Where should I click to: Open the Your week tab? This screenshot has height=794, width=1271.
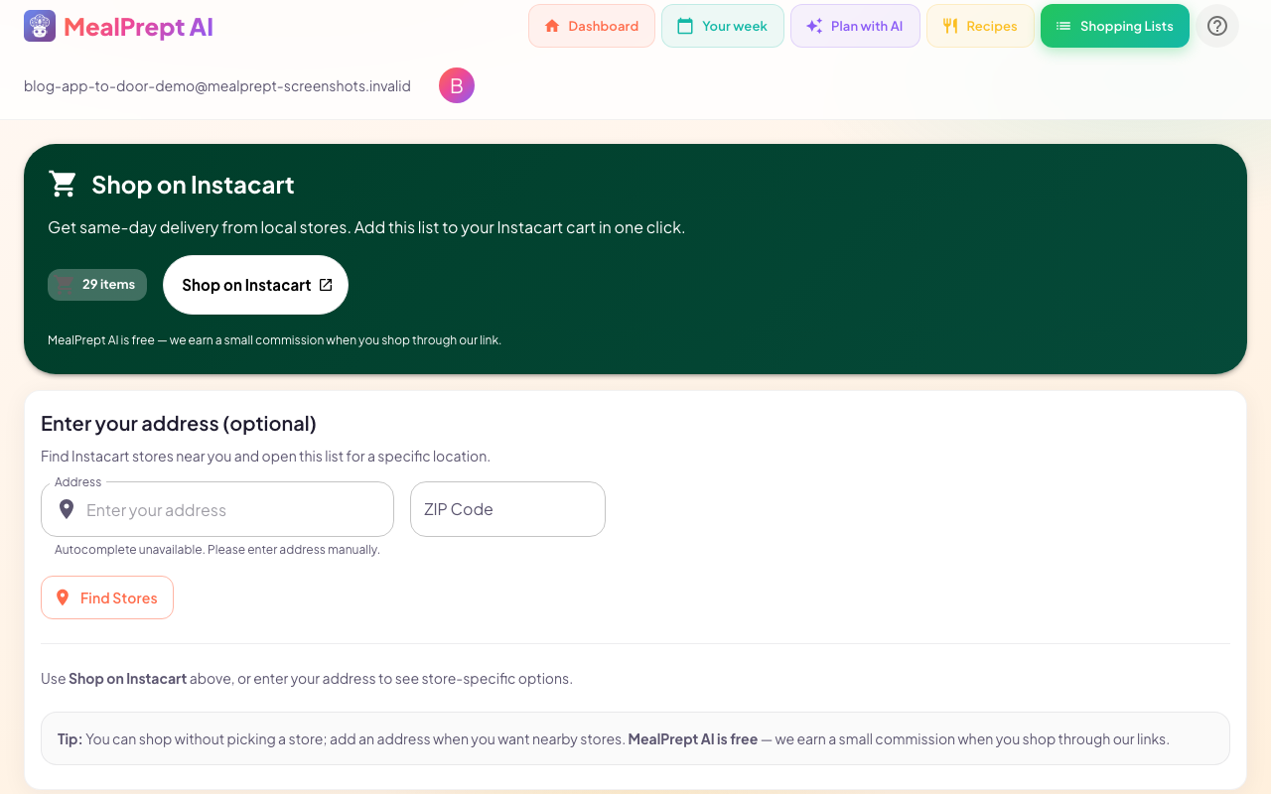point(723,26)
